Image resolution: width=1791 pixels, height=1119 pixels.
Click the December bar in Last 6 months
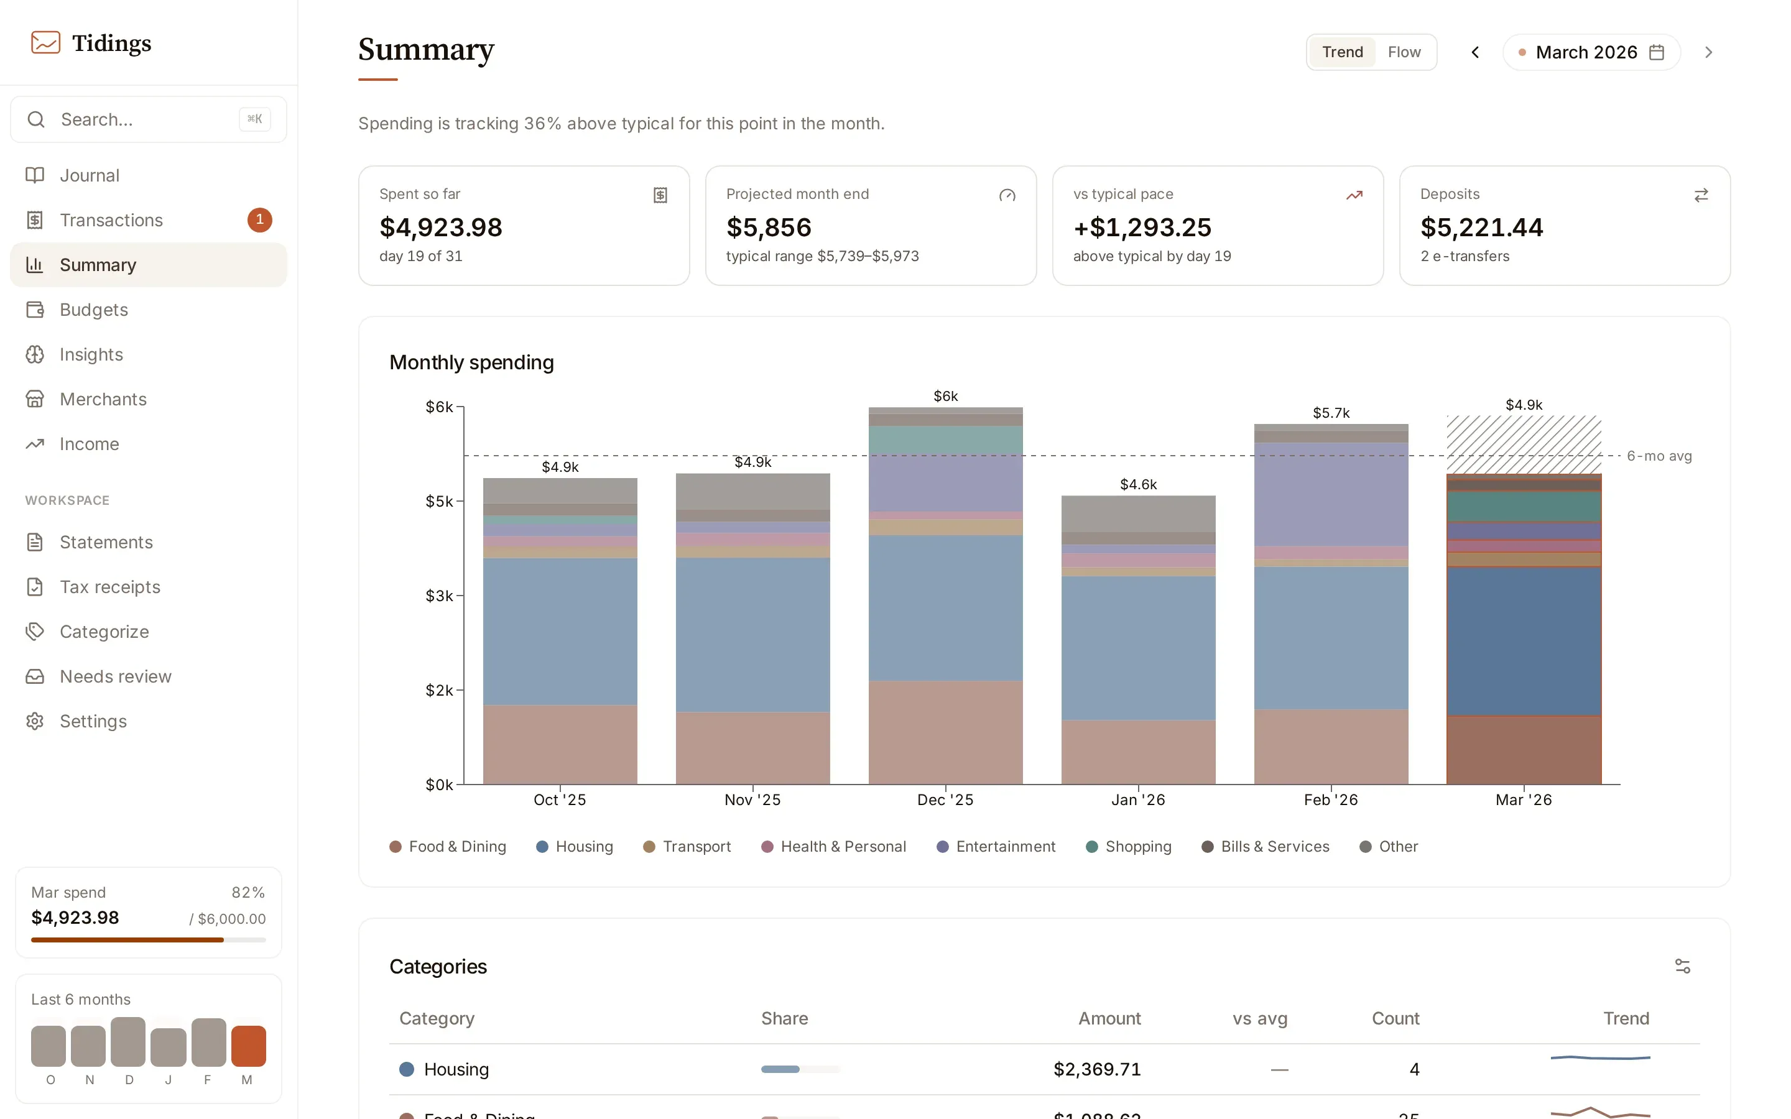pyautogui.click(x=128, y=1041)
